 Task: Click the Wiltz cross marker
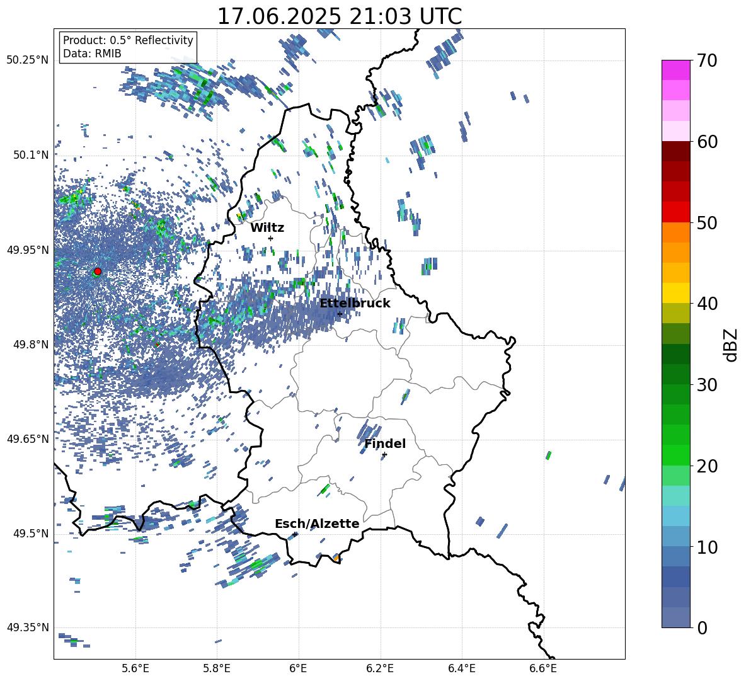271,238
